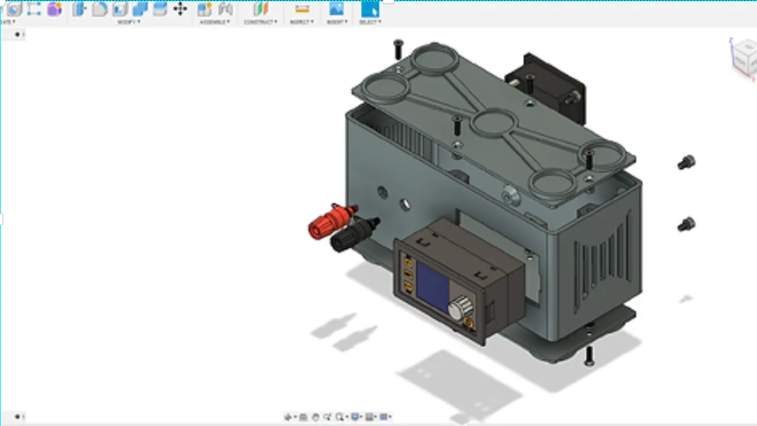Screen dimensions: 757x426
Task: Click the Fillet tool icon
Action: 100,9
